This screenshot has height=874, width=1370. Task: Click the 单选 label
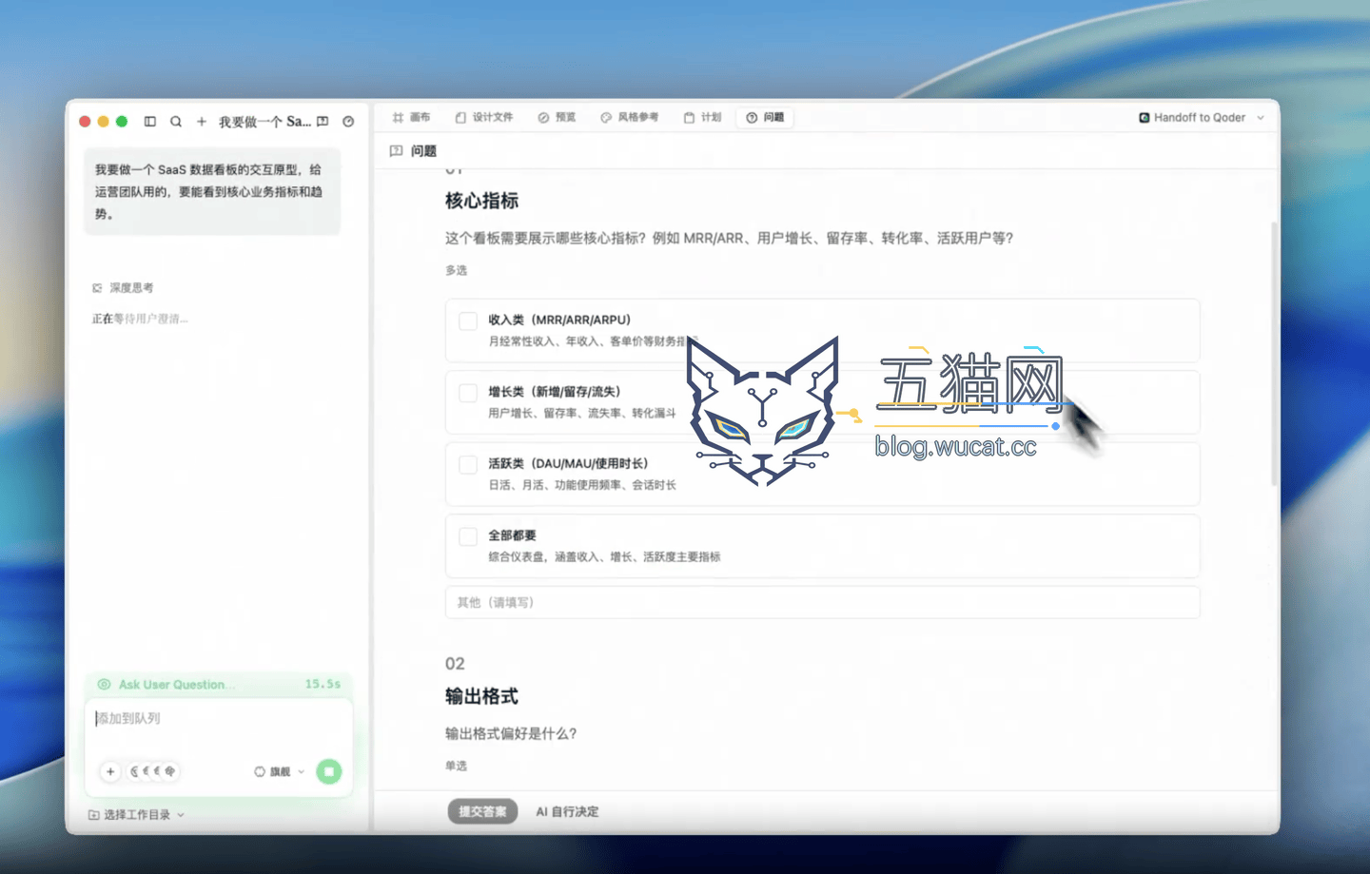[456, 766]
